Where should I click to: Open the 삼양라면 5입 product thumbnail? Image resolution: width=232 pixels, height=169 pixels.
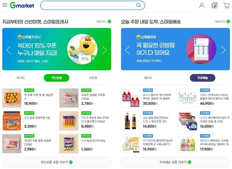(12, 121)
